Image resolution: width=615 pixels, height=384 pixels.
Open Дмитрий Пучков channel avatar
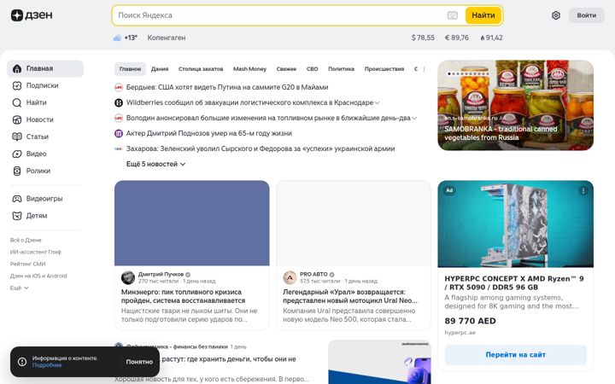pos(128,277)
